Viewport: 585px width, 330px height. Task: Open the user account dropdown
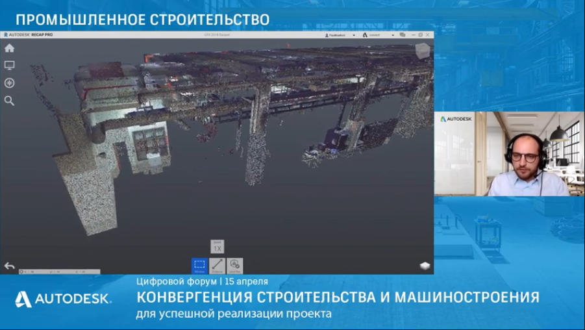tap(354, 35)
